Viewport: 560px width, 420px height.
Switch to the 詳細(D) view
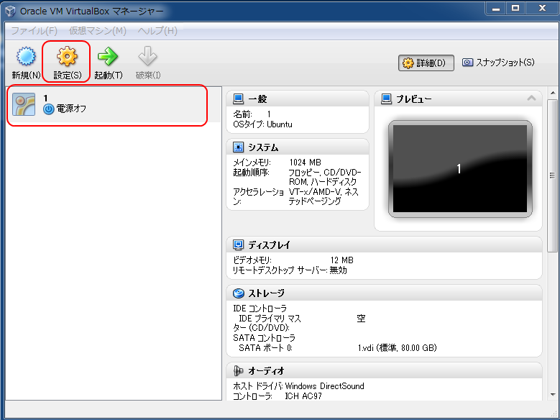click(426, 63)
